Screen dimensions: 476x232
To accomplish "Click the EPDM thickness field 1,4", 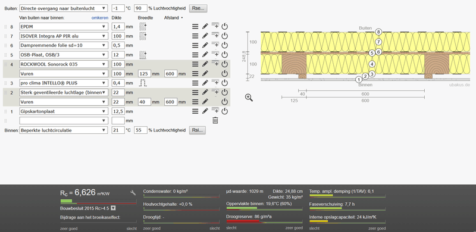I will 118,26.
